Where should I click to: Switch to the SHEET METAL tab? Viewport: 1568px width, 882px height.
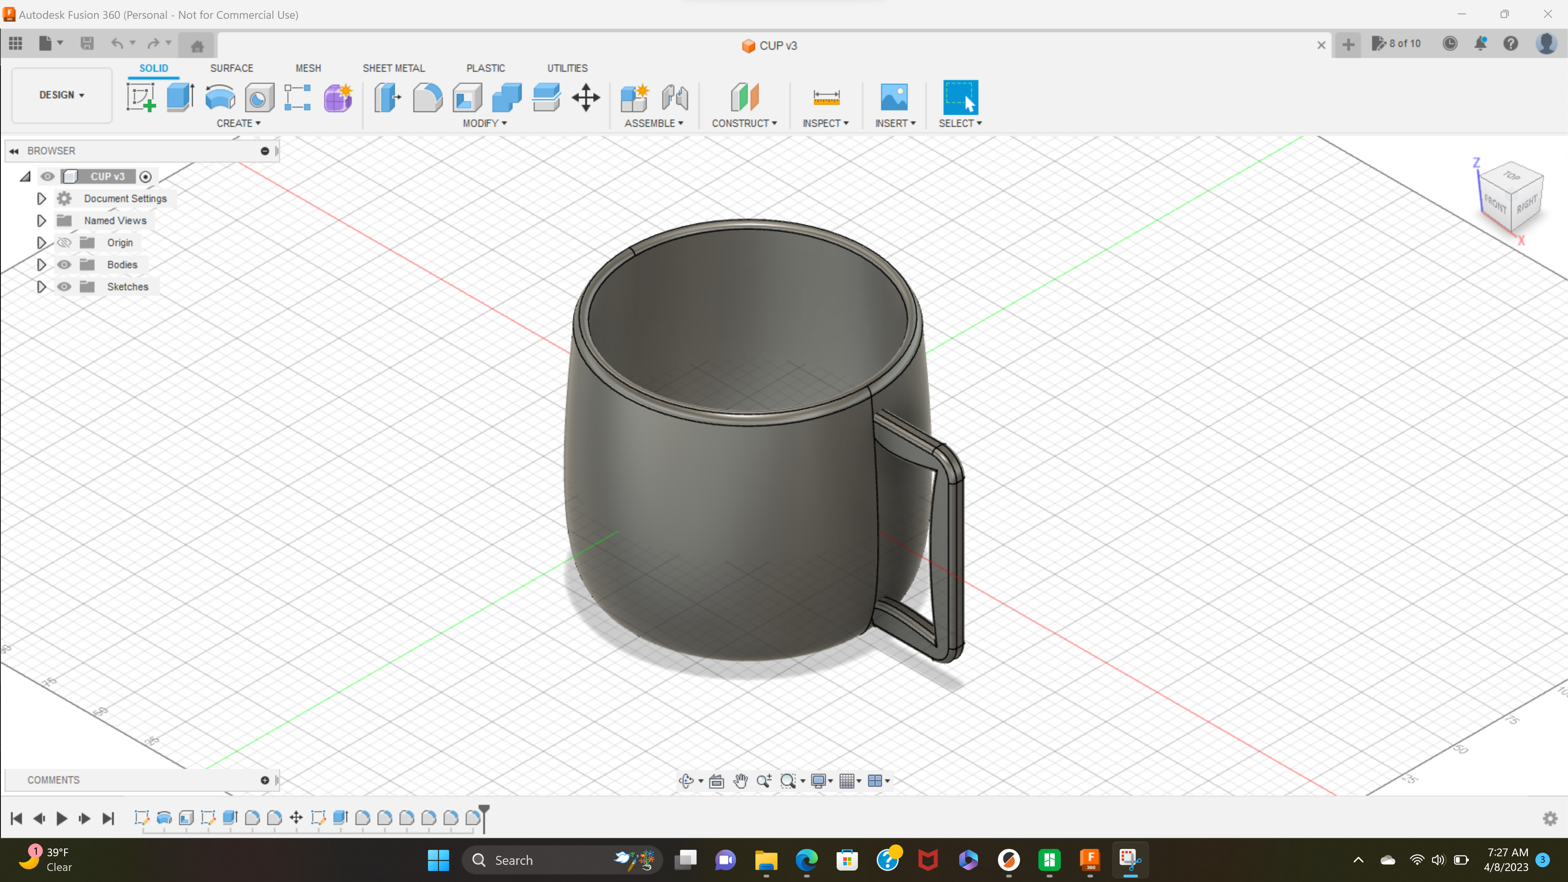click(x=393, y=68)
